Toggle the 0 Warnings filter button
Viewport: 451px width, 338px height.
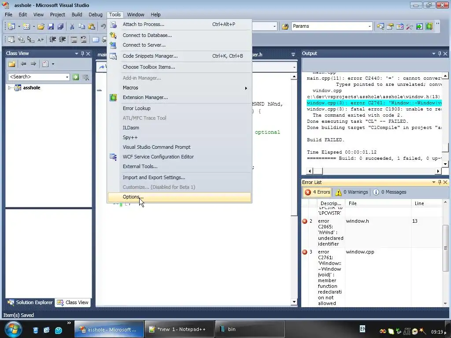(352, 192)
